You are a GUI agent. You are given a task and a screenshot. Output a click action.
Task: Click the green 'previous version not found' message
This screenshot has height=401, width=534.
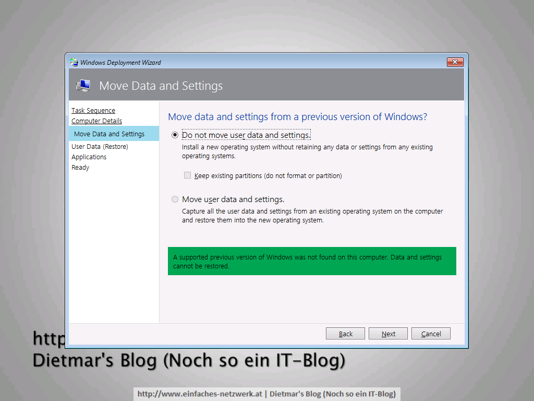click(x=312, y=261)
